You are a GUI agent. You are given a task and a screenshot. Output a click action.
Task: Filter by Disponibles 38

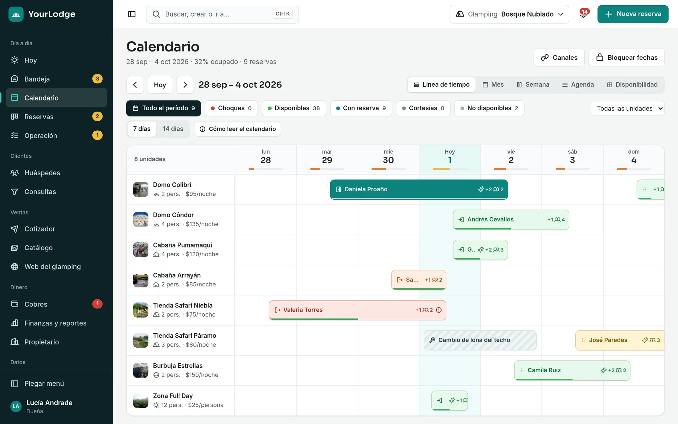294,108
